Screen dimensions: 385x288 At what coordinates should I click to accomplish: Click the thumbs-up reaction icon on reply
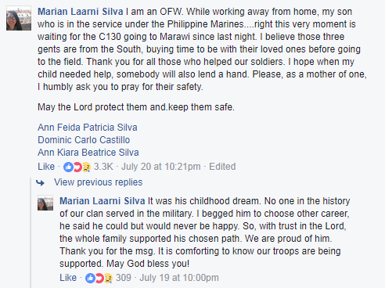(90, 278)
